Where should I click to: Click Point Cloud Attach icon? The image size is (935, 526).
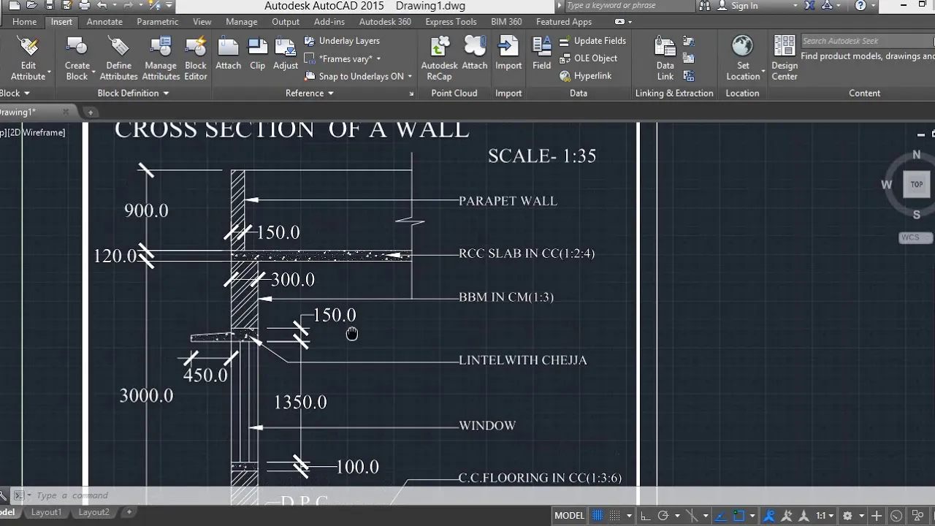coord(474,47)
